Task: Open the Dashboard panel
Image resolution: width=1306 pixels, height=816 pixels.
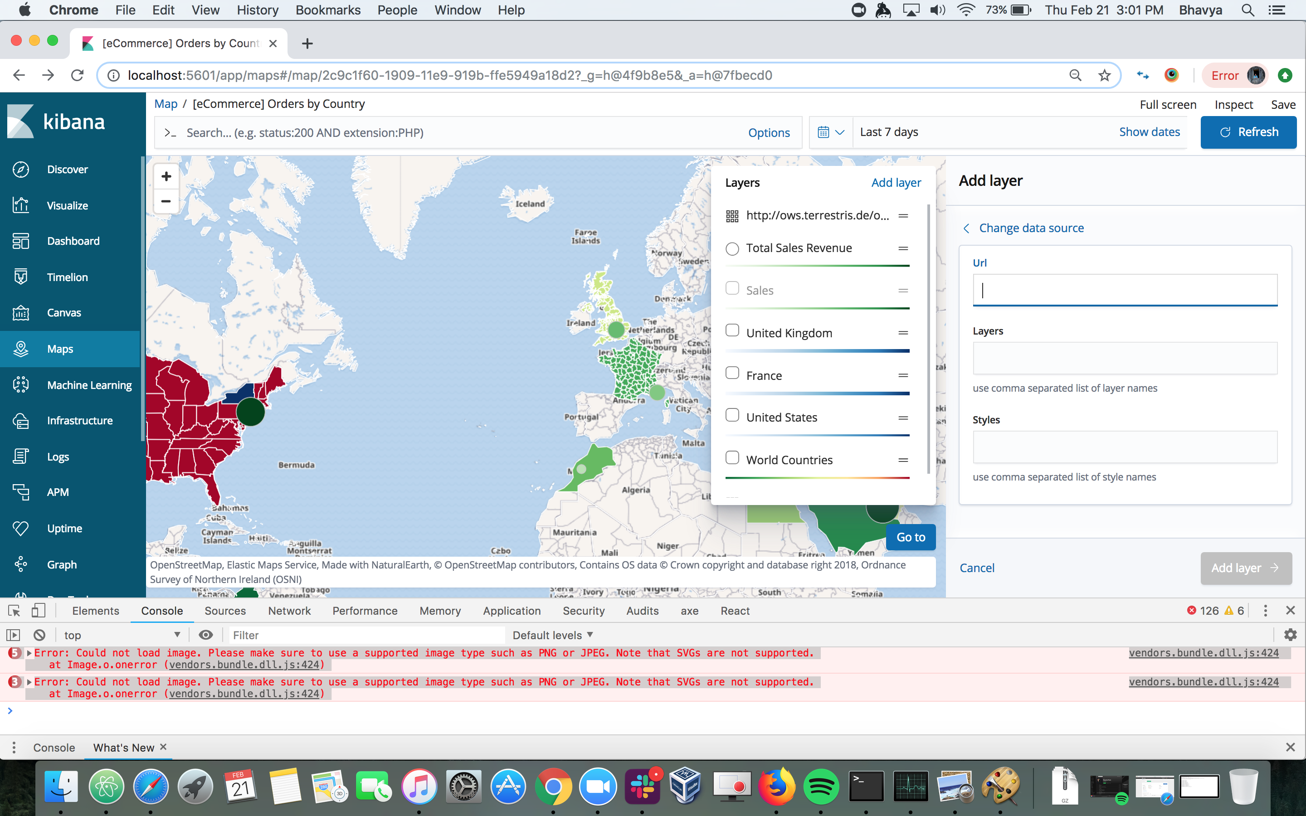Action: click(73, 241)
